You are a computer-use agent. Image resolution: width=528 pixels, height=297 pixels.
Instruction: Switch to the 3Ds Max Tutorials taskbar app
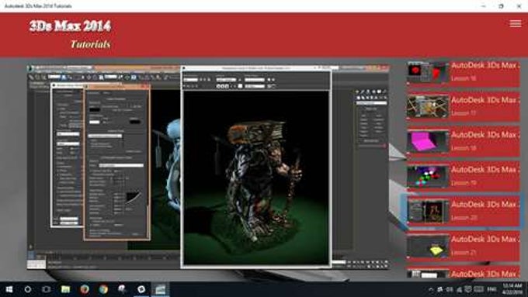pyautogui.click(x=160, y=289)
